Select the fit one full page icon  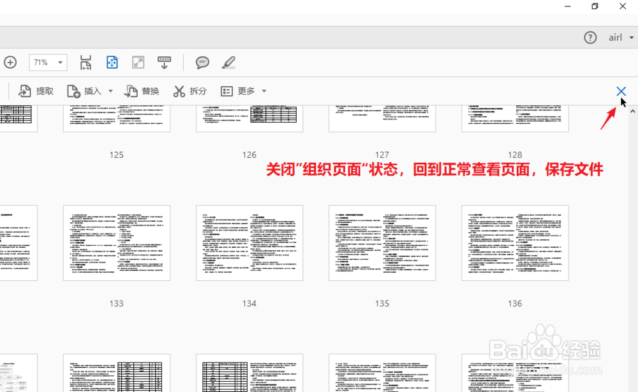point(112,63)
